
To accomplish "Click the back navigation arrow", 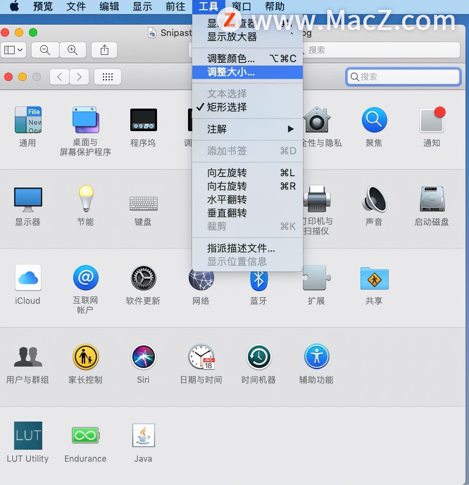I will click(x=60, y=77).
